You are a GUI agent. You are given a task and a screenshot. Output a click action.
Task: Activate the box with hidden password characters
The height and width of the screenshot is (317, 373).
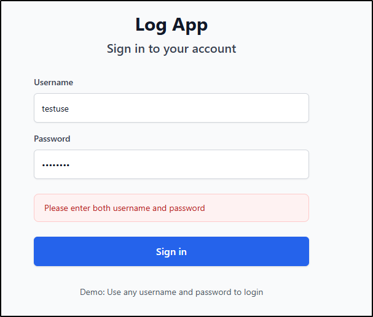pos(171,164)
